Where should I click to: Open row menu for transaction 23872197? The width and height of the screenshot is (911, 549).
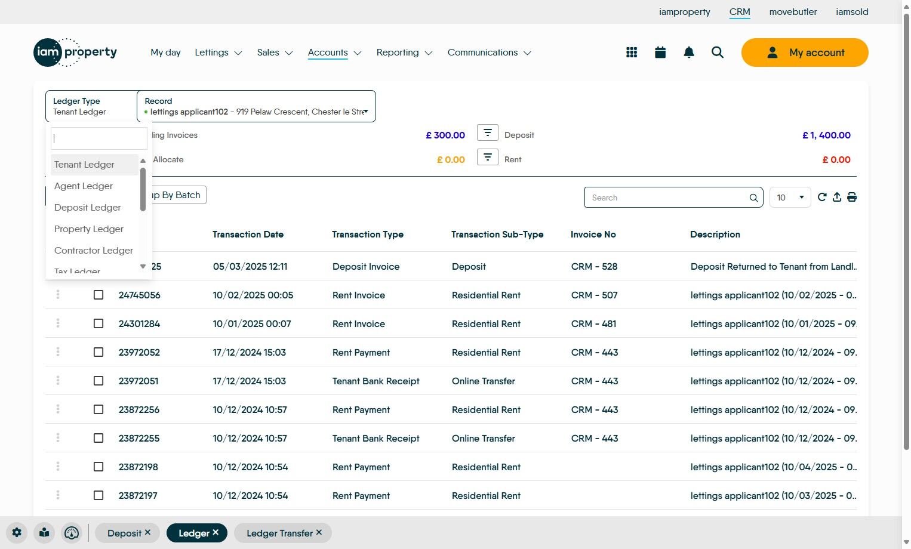click(x=58, y=495)
